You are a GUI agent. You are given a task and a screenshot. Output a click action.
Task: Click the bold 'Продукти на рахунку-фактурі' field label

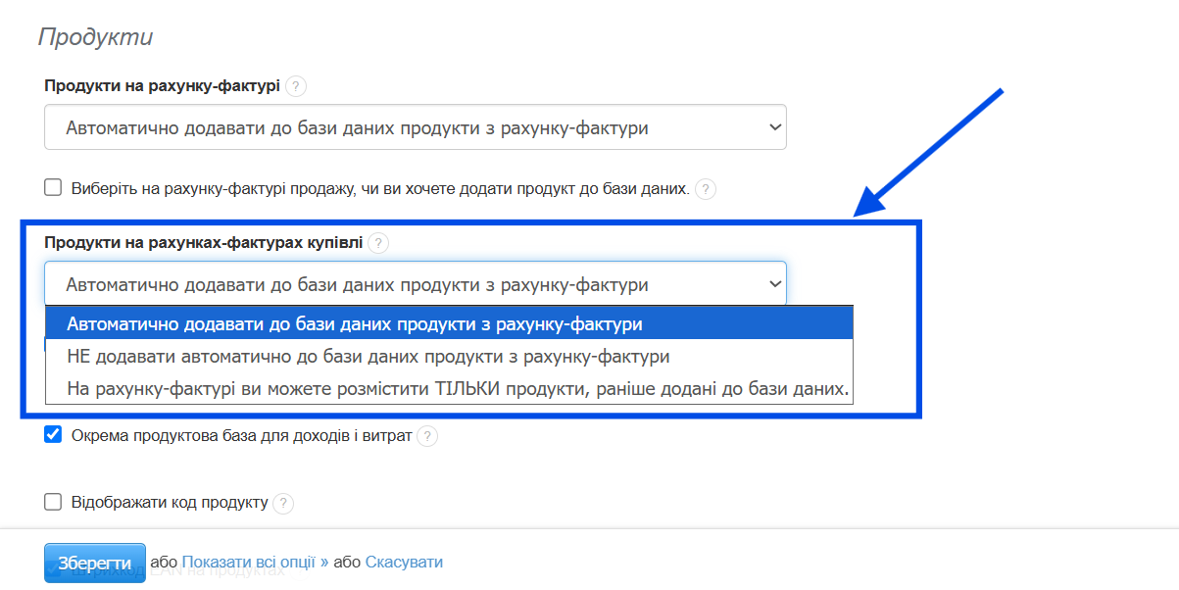162,86
